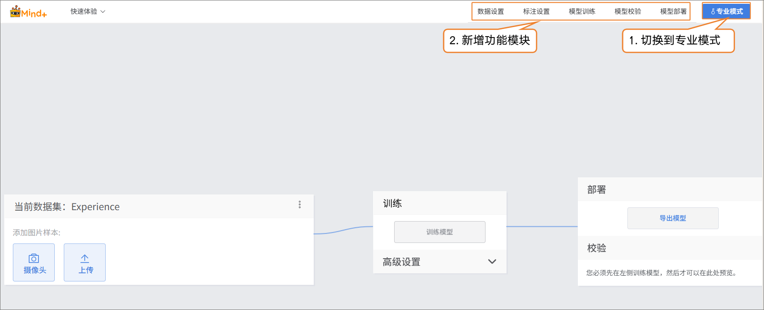Switch to the 数据设置 tab
Image resolution: width=764 pixels, height=310 pixels.
490,11
